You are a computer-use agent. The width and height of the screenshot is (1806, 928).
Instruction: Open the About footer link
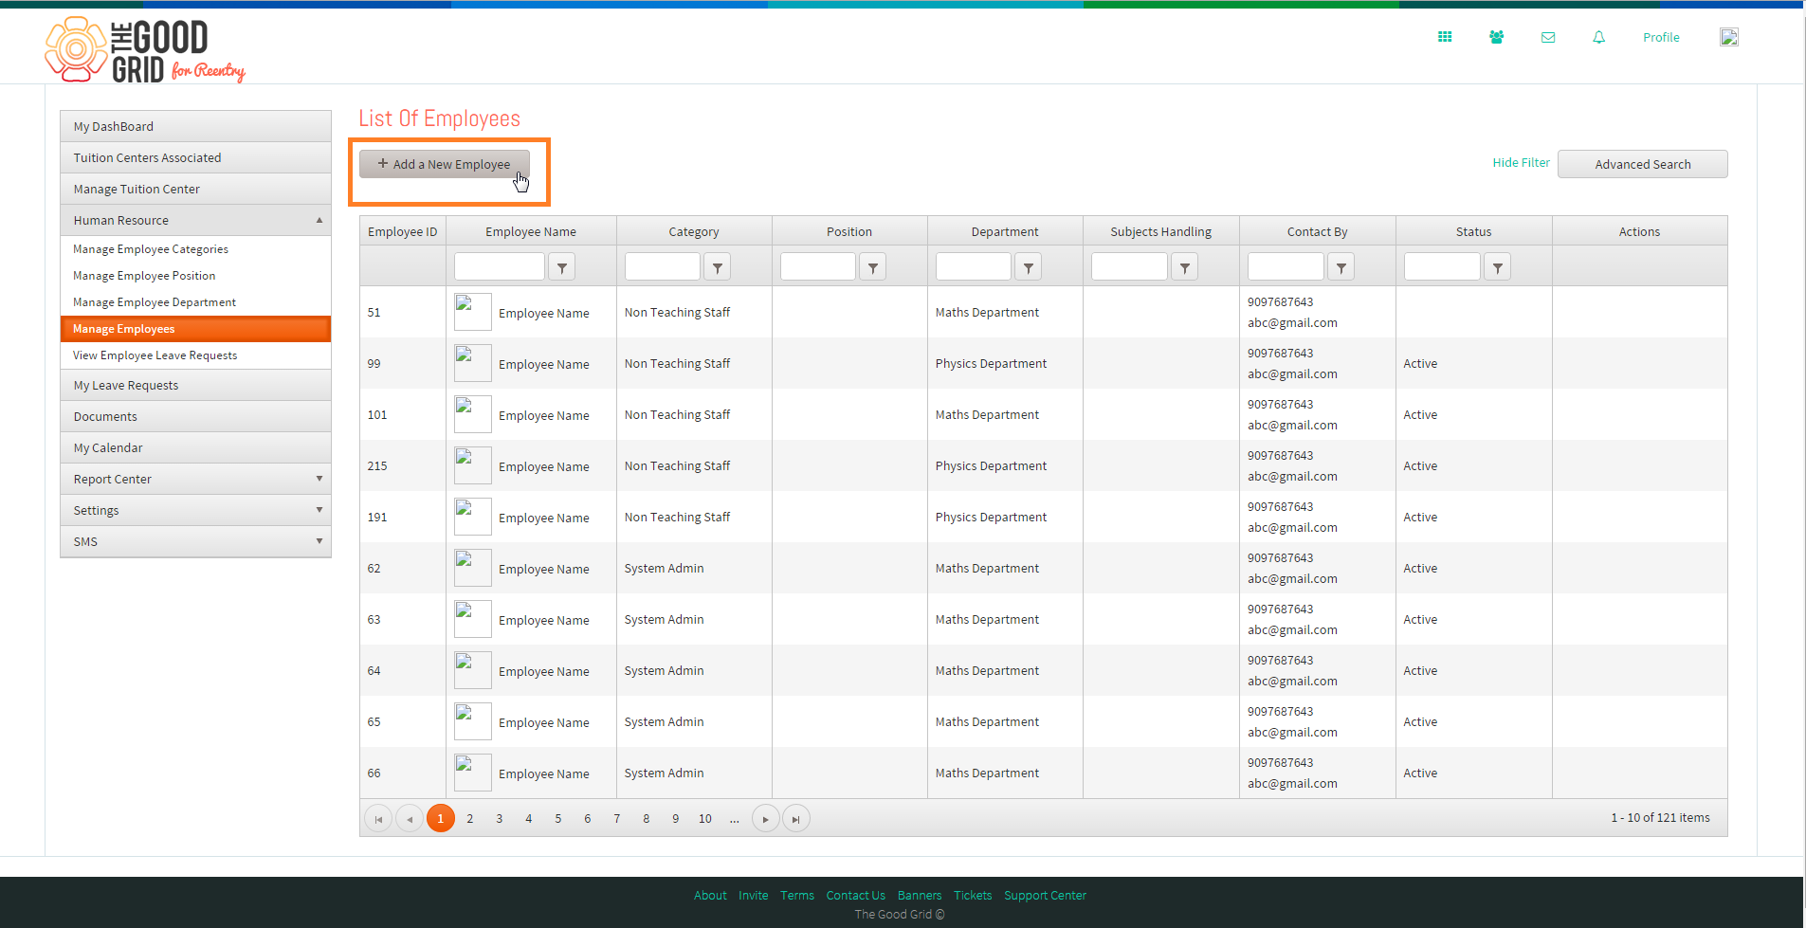[710, 896]
